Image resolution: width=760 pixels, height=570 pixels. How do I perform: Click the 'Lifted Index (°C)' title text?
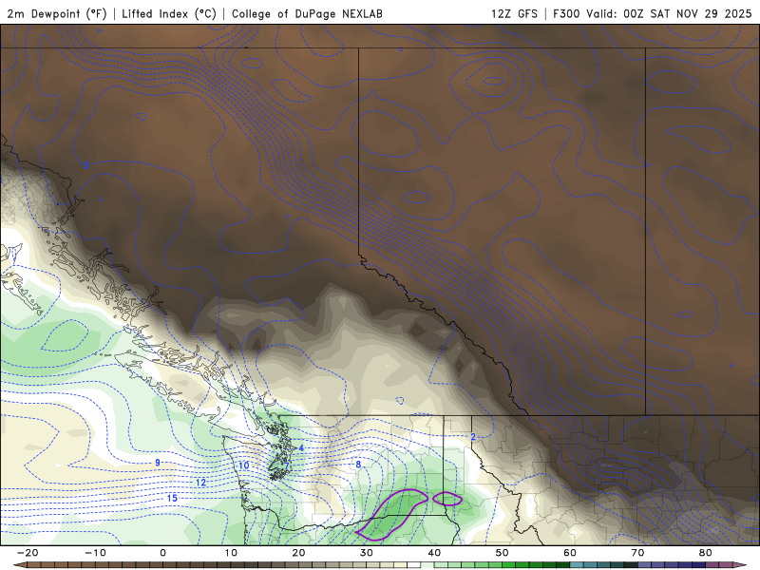[169, 13]
